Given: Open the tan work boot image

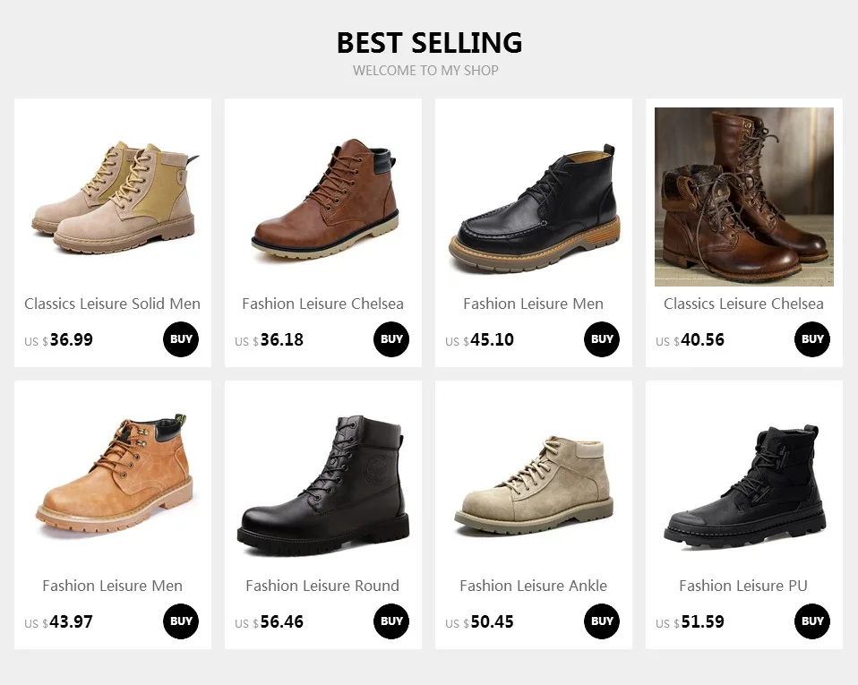Looking at the screenshot, I should click(x=113, y=479).
